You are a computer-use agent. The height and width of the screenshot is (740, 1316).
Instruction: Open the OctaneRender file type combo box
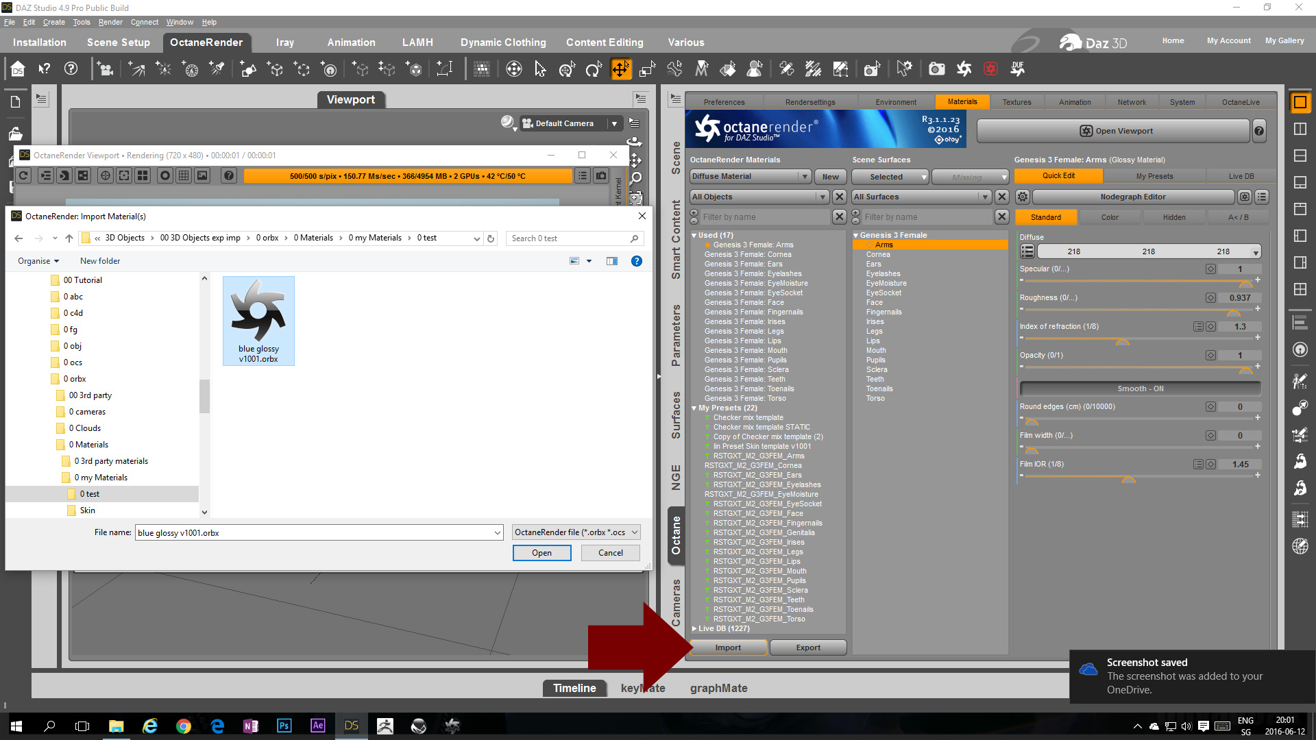point(576,532)
